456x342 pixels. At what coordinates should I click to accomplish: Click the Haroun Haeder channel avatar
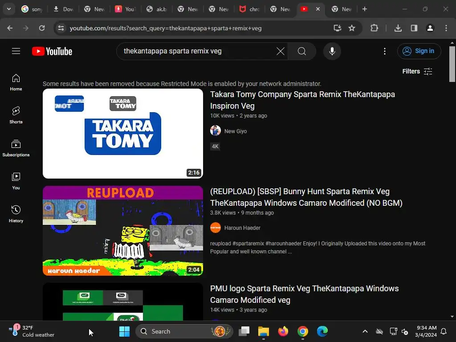click(216, 228)
